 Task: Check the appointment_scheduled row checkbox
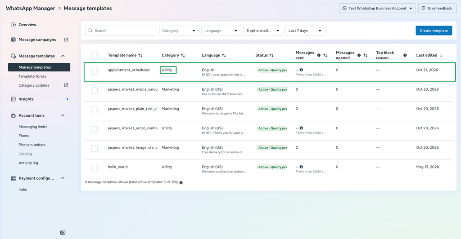[x=95, y=71]
